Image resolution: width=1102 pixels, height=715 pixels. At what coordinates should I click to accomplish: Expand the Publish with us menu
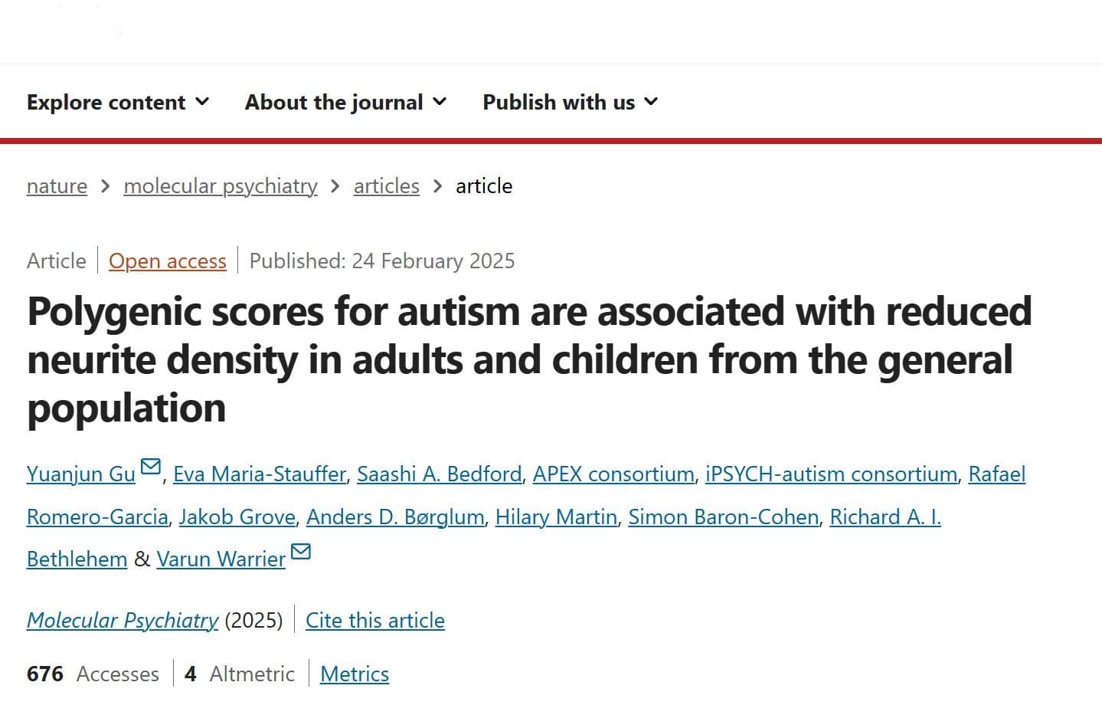[570, 102]
